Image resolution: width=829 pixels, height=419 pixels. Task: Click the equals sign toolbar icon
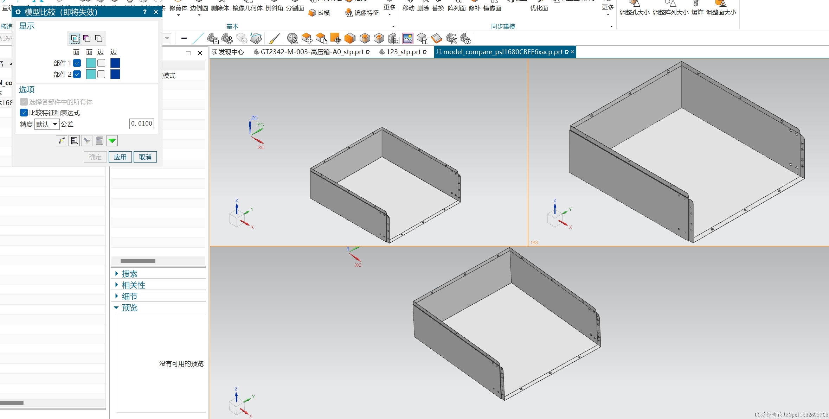click(184, 38)
